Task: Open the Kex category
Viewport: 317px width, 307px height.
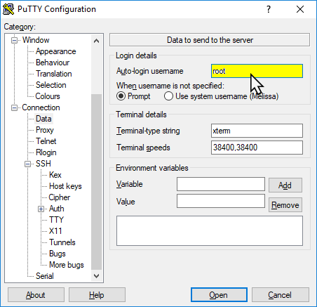Action: (x=55, y=175)
